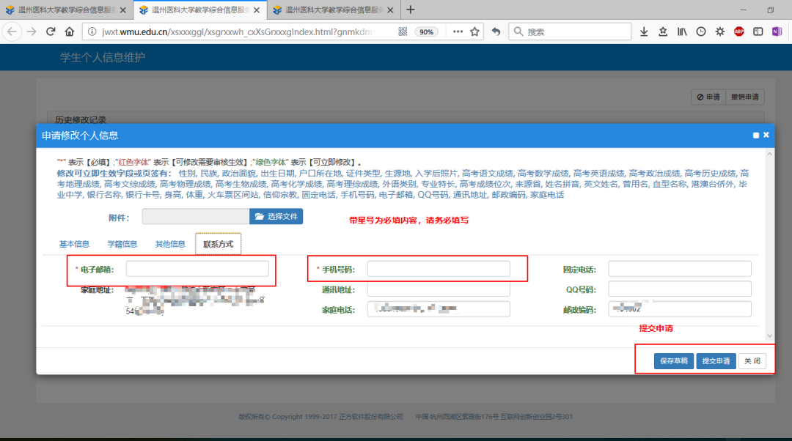
Task: Bookmark this page with the star icon
Action: click(474, 31)
